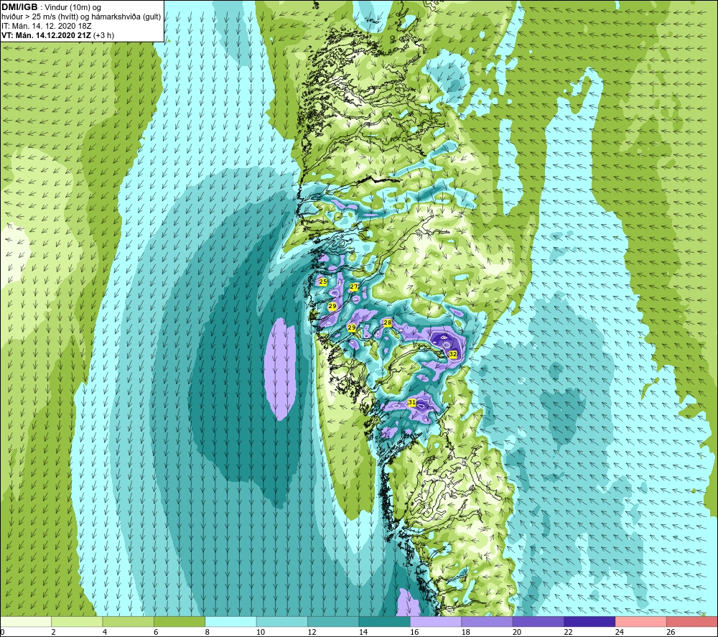718x637 pixels.
Task: Click the scale number 22
Action: click(x=568, y=632)
